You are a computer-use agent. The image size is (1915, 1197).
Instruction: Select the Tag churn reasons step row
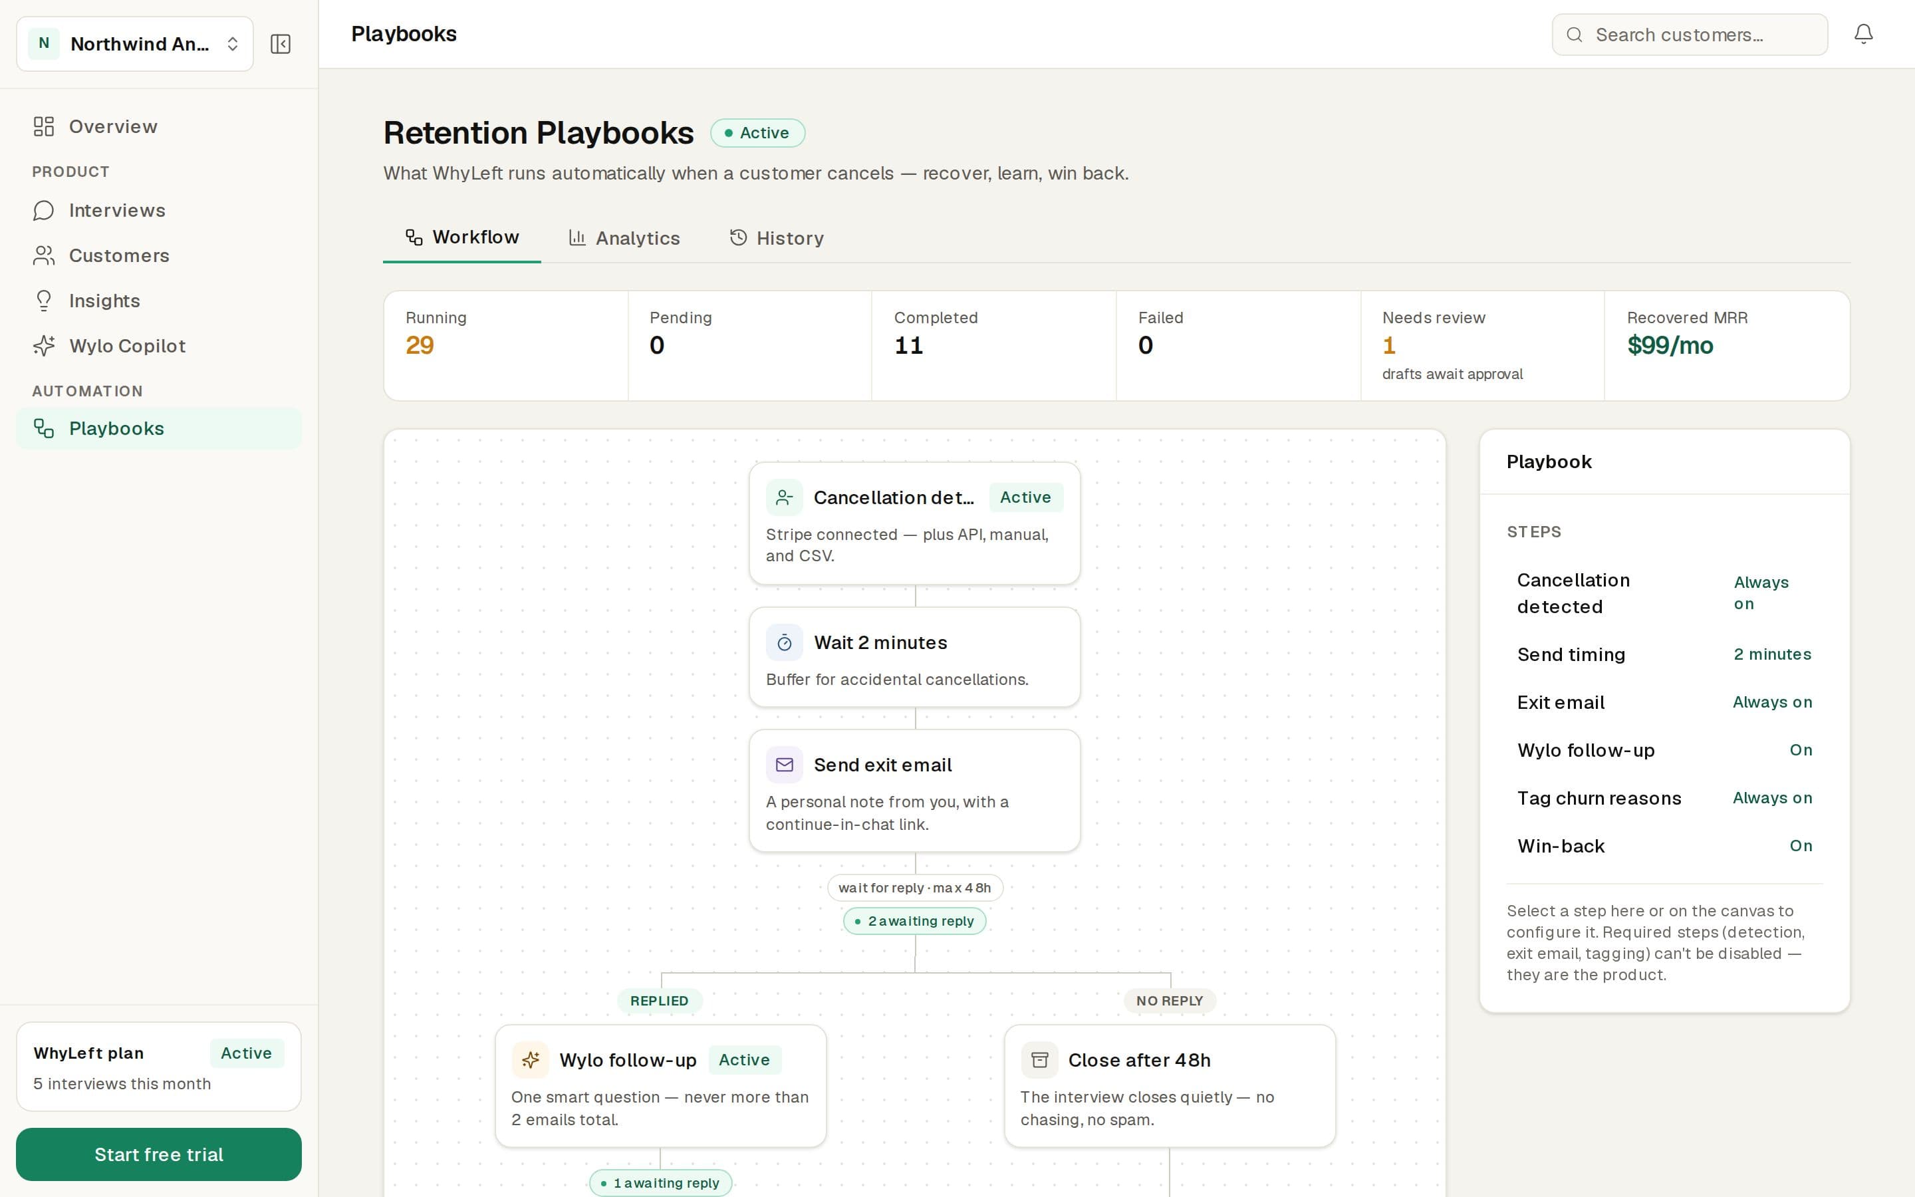point(1664,798)
